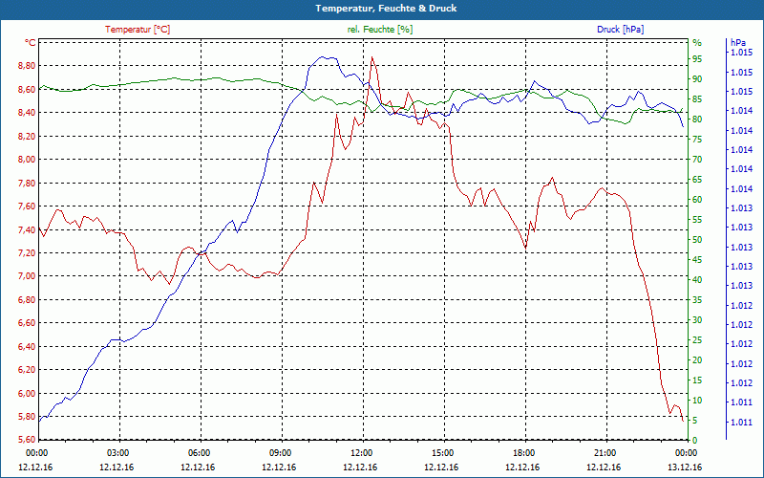Screen dimensions: 764x478
Task: Click the green '40' humidity tick label
Action: [697, 280]
